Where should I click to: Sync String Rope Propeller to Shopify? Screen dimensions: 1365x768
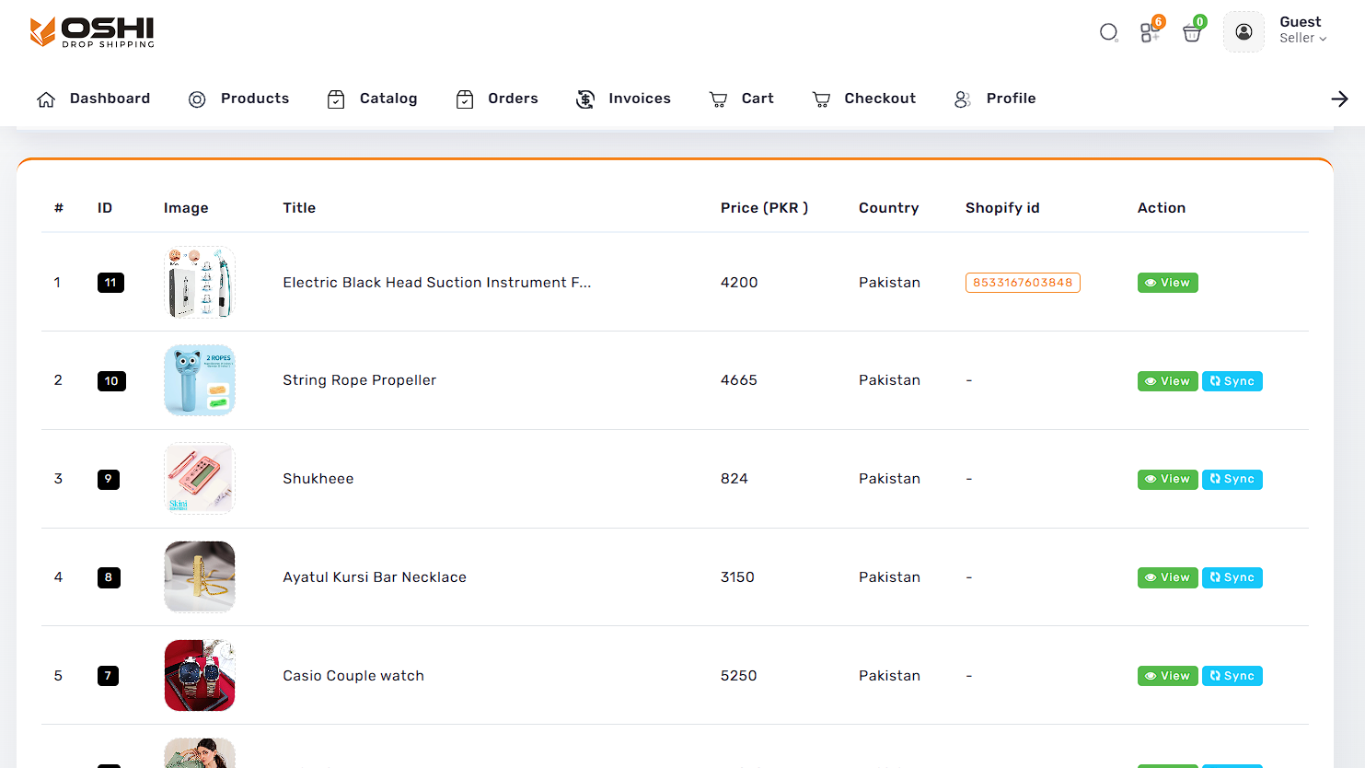(1232, 381)
